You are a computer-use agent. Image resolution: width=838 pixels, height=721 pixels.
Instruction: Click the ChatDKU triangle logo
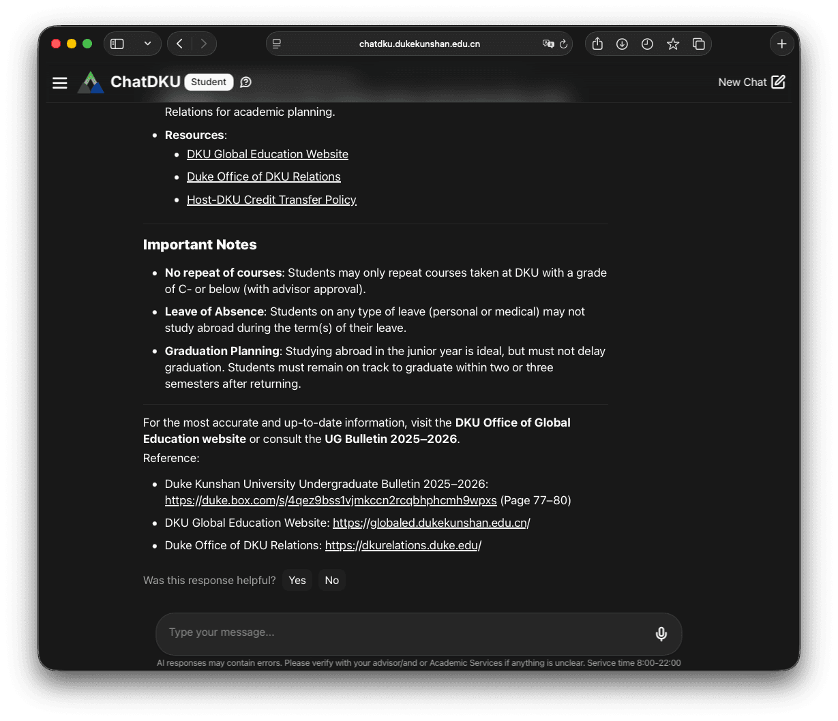pyautogui.click(x=91, y=82)
